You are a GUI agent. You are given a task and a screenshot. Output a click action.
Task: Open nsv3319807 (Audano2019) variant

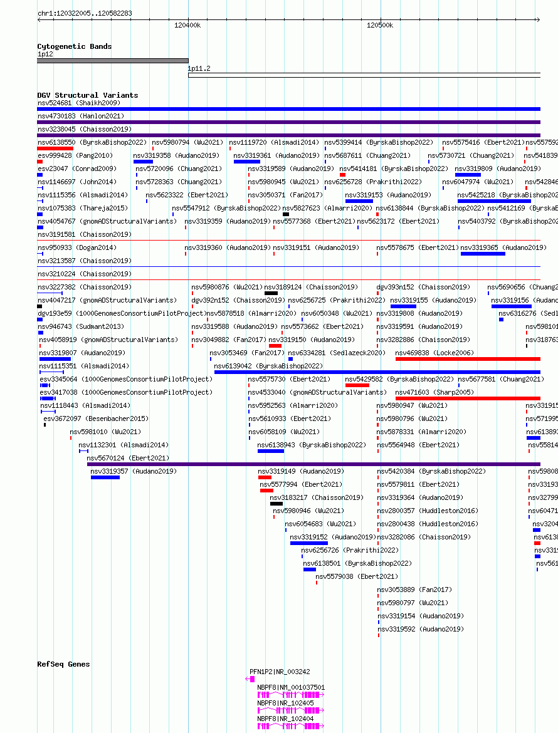pyautogui.click(x=82, y=353)
